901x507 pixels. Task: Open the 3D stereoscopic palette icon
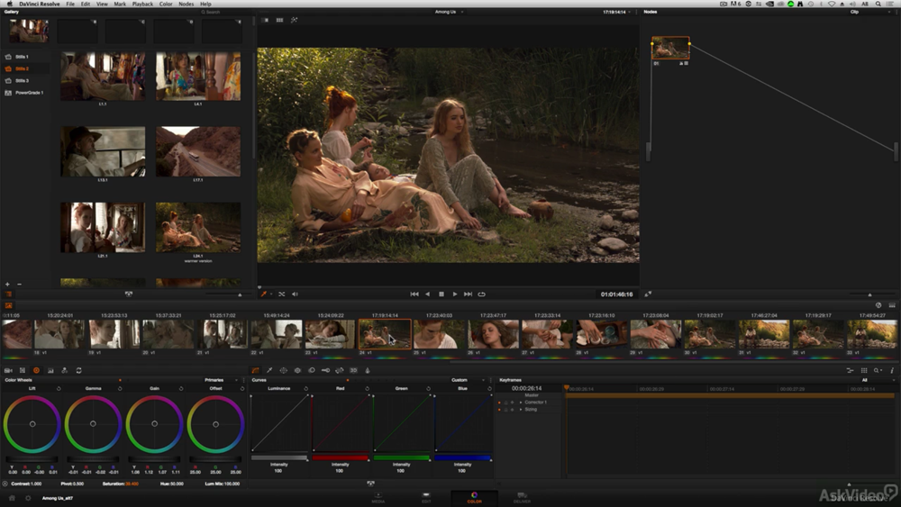[353, 370]
